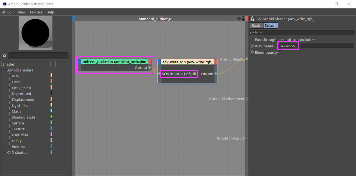Click the Blend opacity radio button
The image size is (356, 176).
point(252,52)
